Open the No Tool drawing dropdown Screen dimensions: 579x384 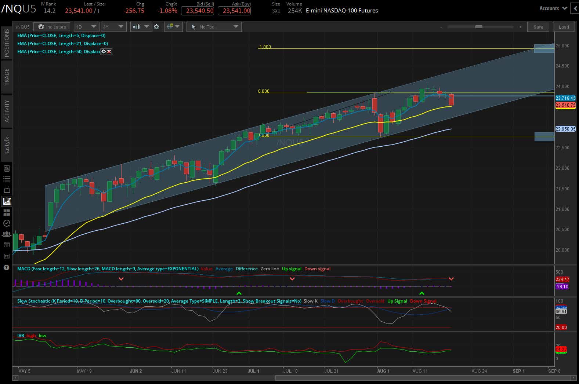(214, 27)
